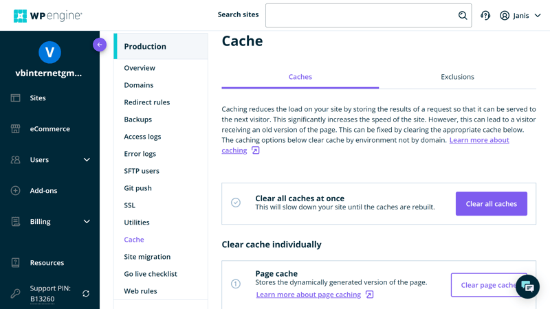
Task: Collapse sidebar with purple arrow button
Action: 100,45
